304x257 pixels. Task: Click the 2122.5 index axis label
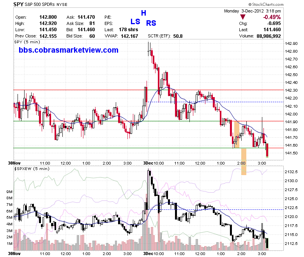tap(291, 208)
